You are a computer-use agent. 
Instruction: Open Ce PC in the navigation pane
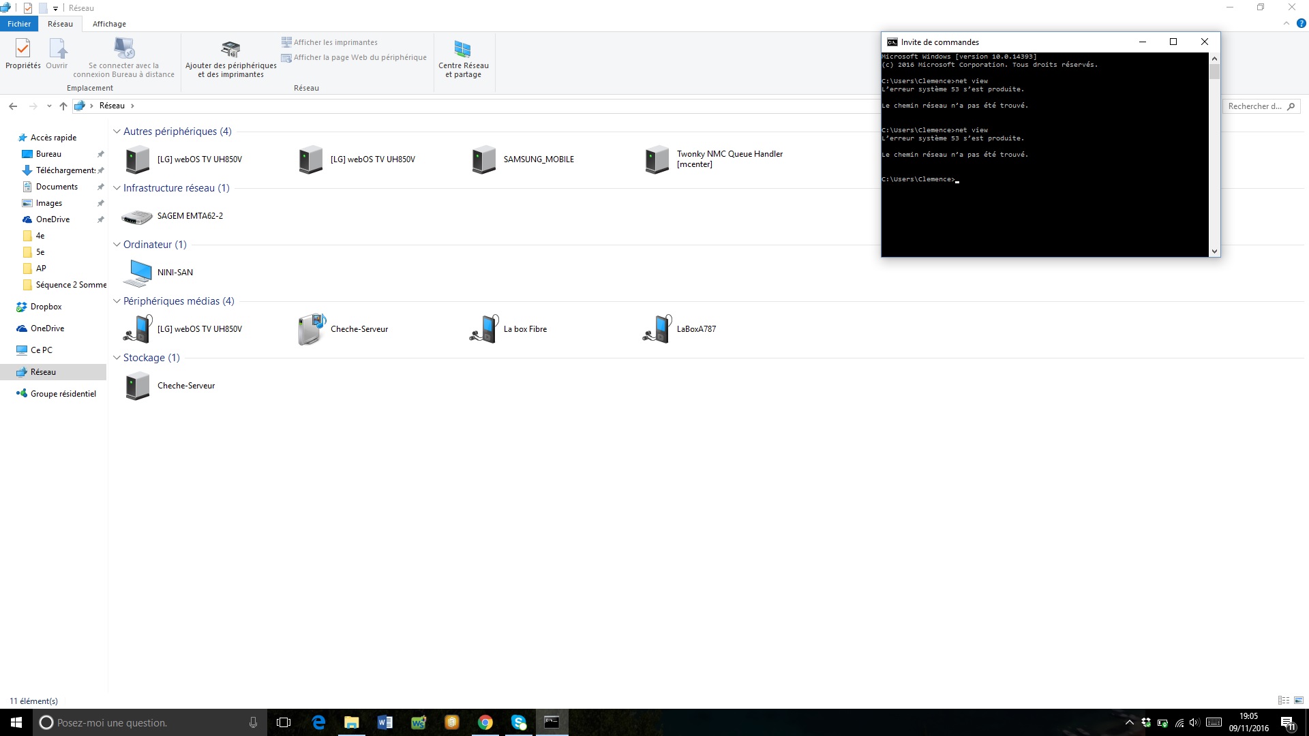click(x=41, y=350)
